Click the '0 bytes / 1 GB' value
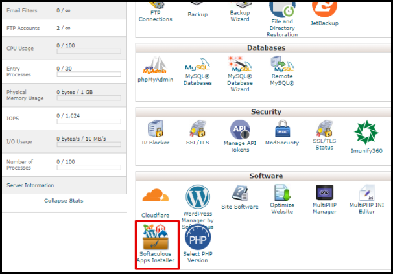The width and height of the screenshot is (393, 274). 75,92
